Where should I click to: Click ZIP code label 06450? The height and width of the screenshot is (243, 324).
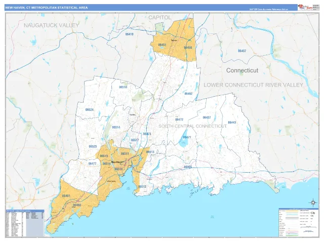(x=188, y=48)
